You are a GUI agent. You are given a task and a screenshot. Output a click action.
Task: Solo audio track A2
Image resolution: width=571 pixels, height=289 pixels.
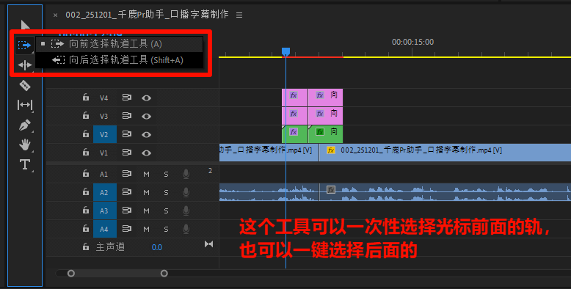166,193
